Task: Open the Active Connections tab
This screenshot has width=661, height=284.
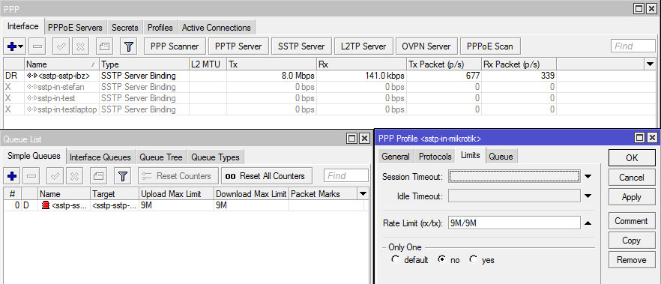Action: [x=217, y=28]
